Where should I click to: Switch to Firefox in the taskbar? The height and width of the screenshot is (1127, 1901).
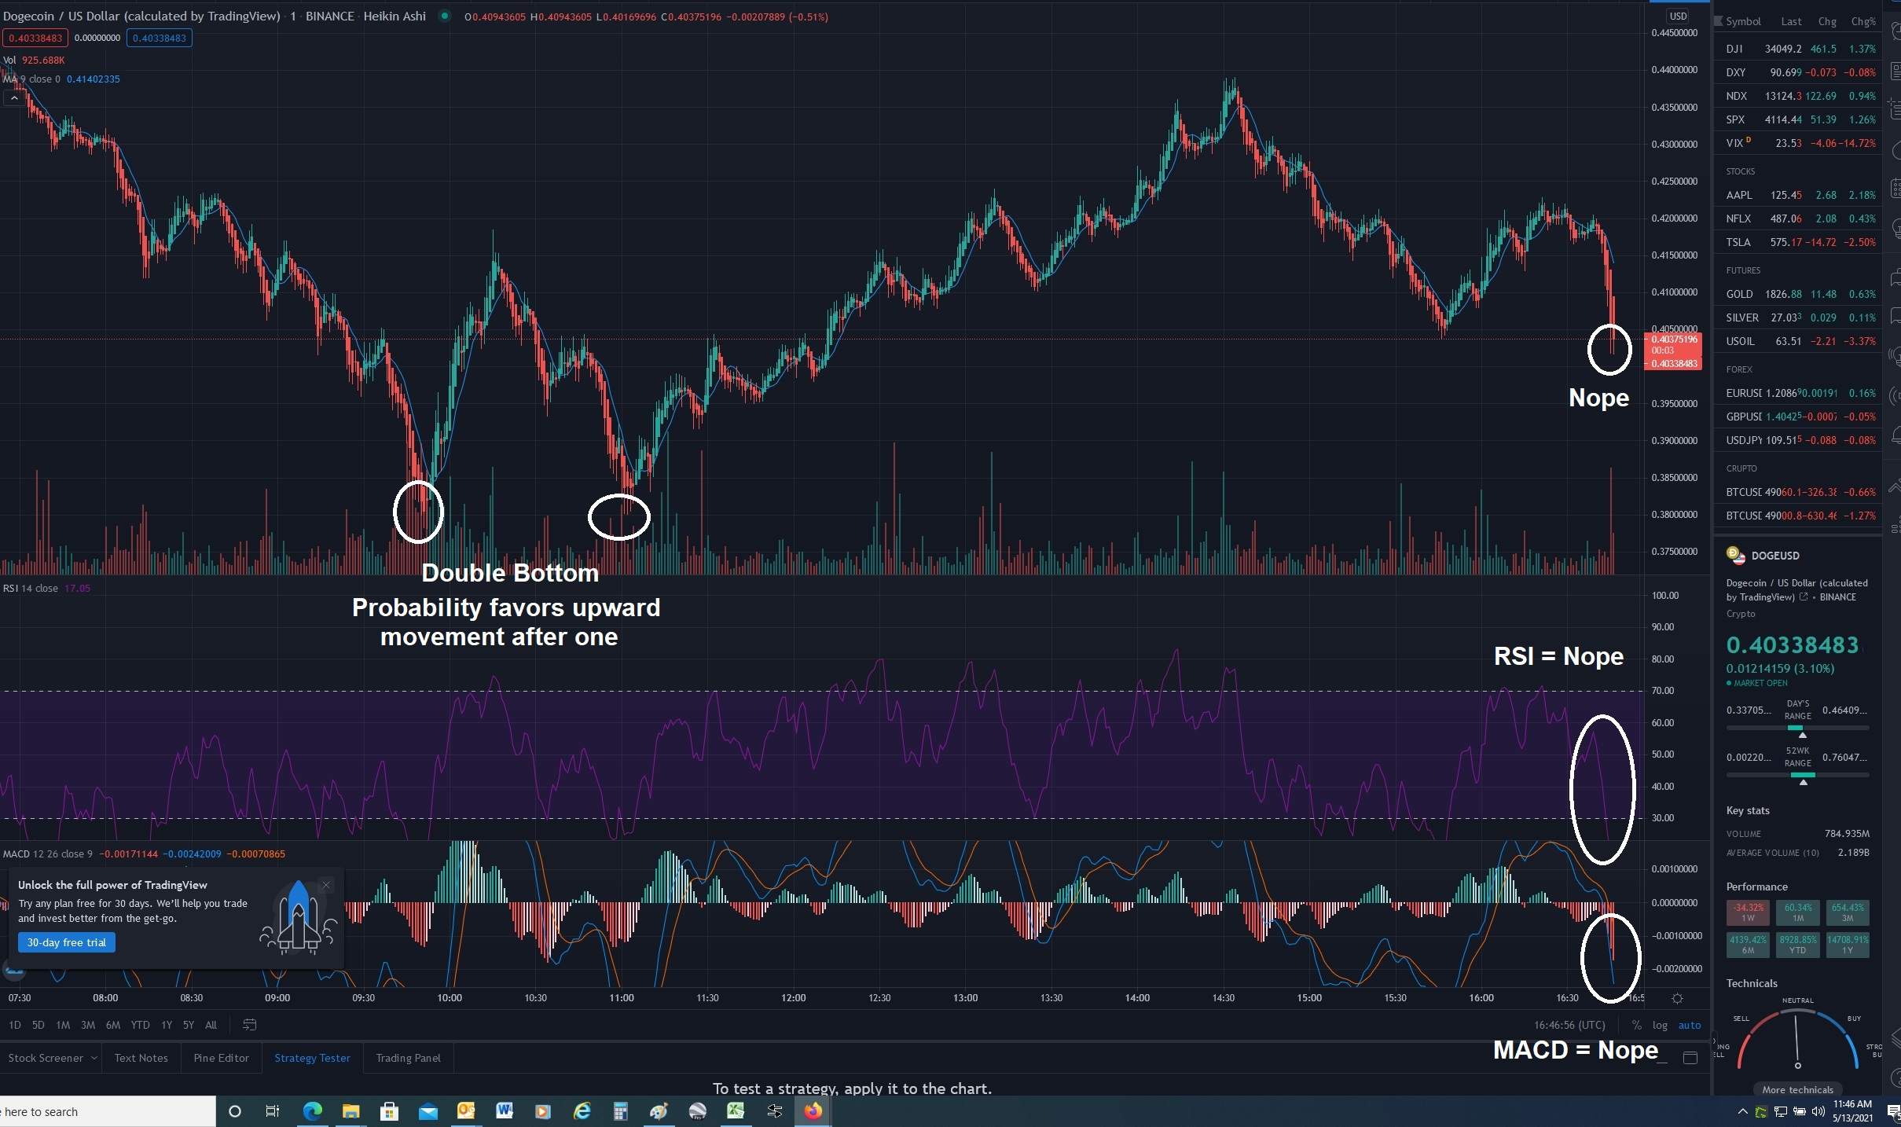813,1111
